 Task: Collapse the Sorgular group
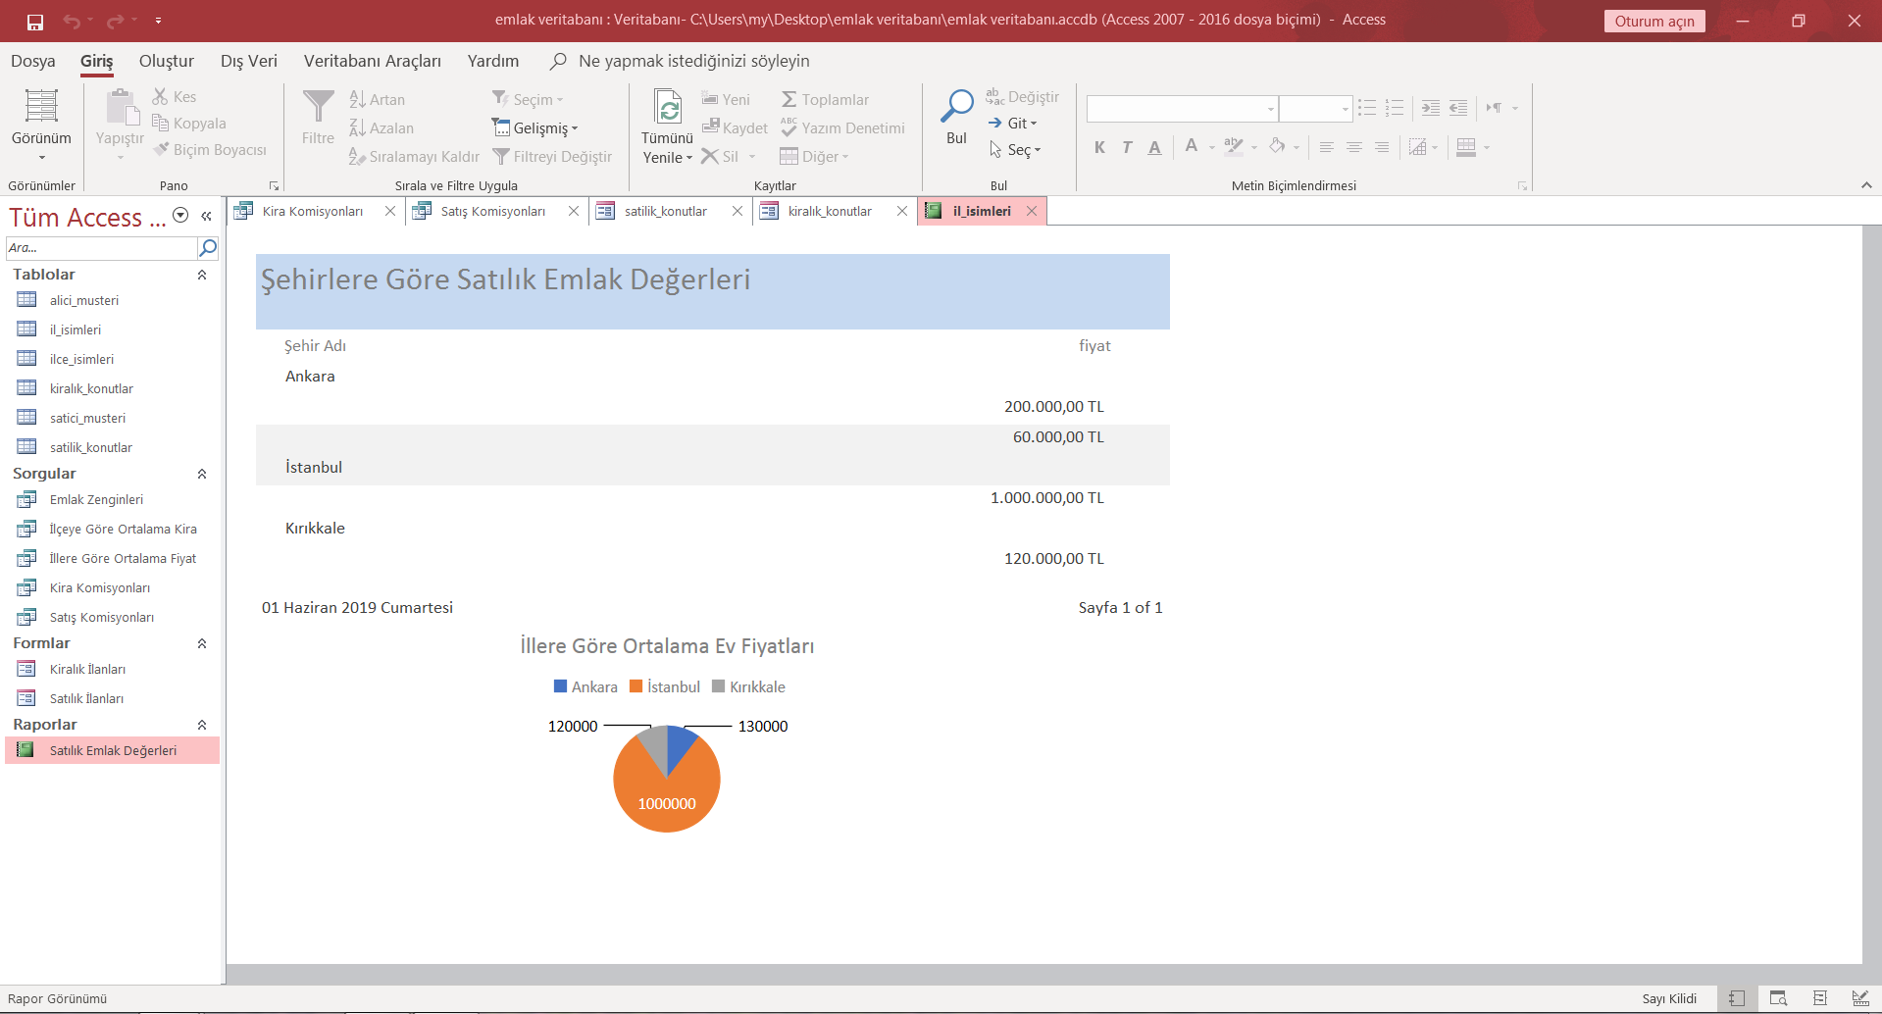pyautogui.click(x=202, y=474)
